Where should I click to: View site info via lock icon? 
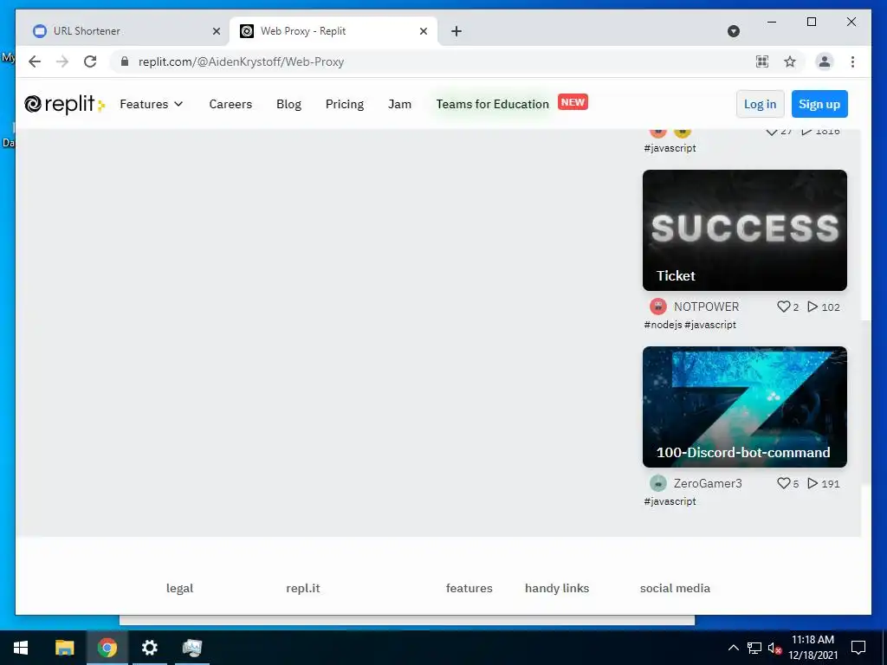(x=125, y=61)
